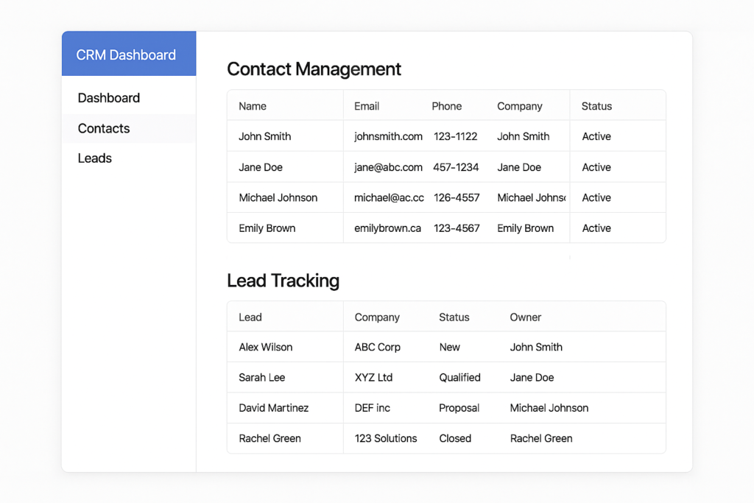Click the ABC Corp company cell

(378, 347)
